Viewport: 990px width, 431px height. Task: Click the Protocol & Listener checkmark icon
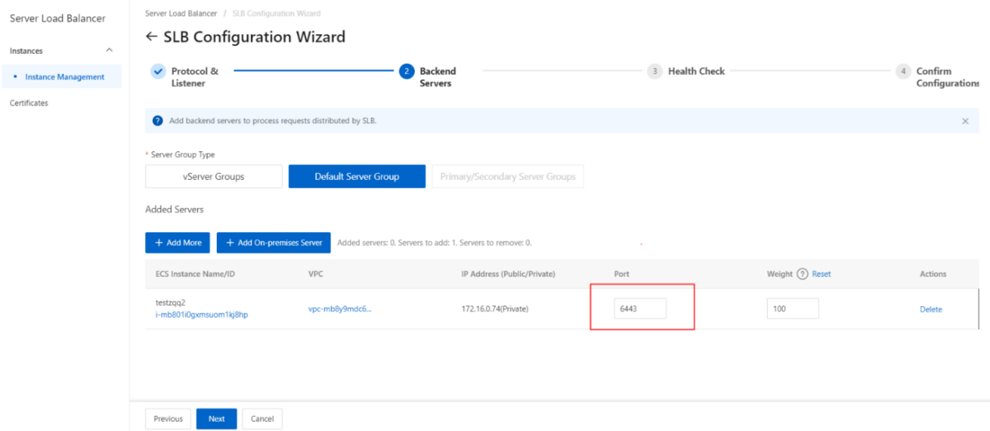click(x=158, y=71)
